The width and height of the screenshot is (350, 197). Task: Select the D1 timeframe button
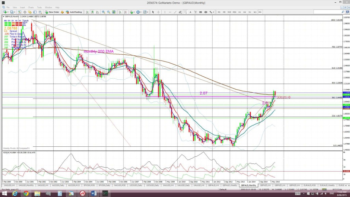point(250,12)
